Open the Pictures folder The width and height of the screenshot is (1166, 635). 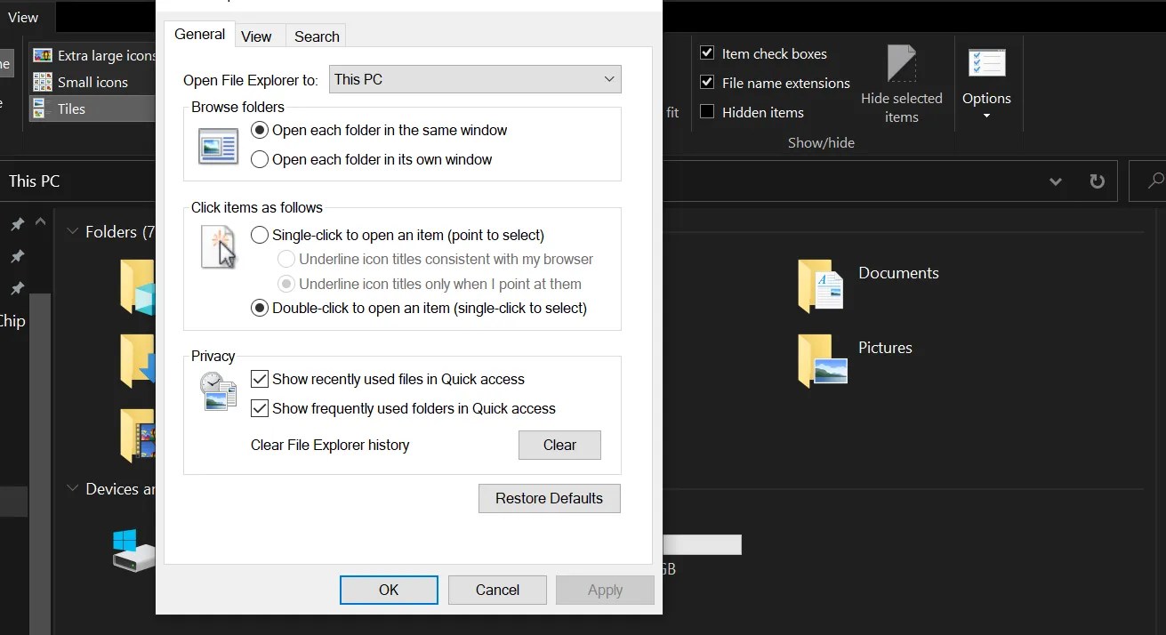click(885, 348)
